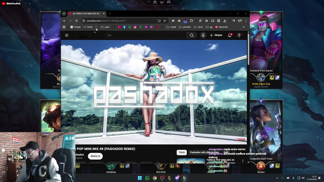This screenshot has height=182, width=324.
Task: Click the Pashadox video player
Action: 154,92
